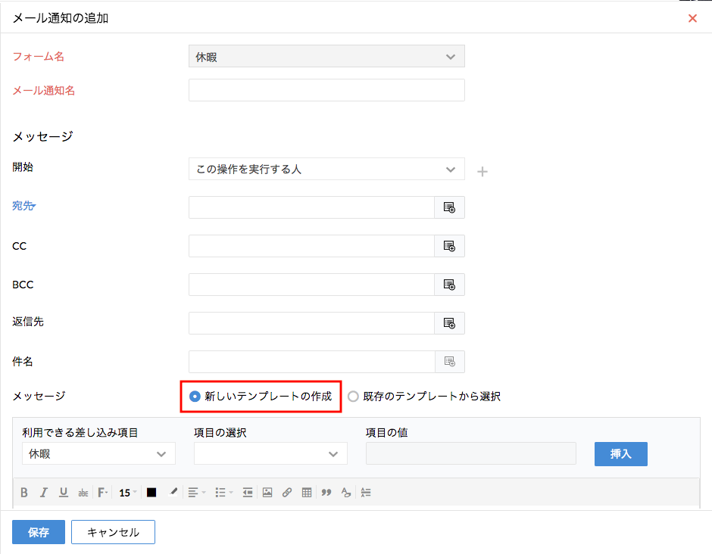Open the font size 15 dropdown
The height and width of the screenshot is (554, 712).
(x=127, y=492)
